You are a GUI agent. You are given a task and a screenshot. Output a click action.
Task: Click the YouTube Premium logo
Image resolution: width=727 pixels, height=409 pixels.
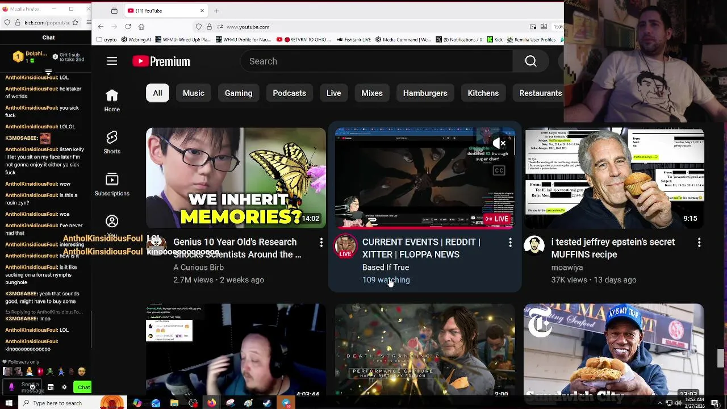tap(161, 61)
